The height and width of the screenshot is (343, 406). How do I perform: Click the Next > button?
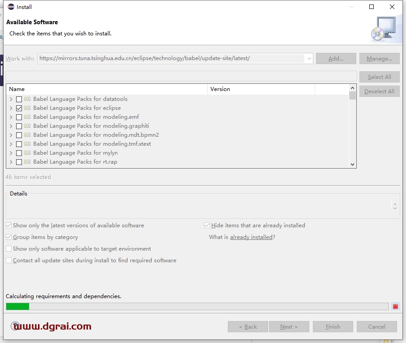pos(289,327)
